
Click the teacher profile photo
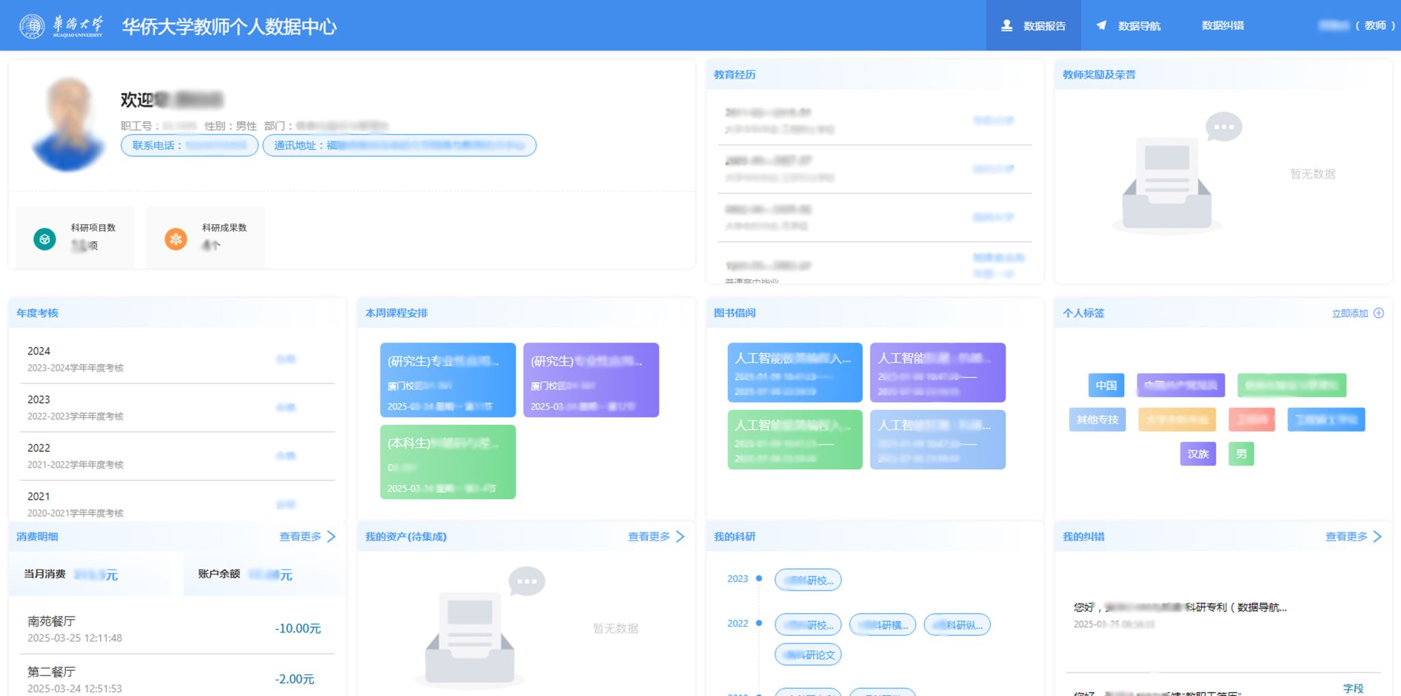point(67,123)
